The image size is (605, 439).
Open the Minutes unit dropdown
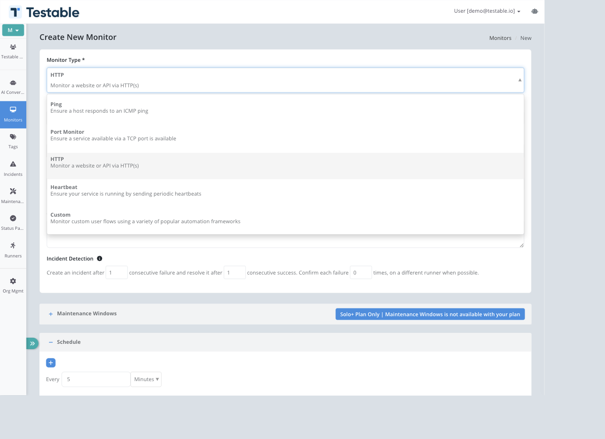coord(146,379)
